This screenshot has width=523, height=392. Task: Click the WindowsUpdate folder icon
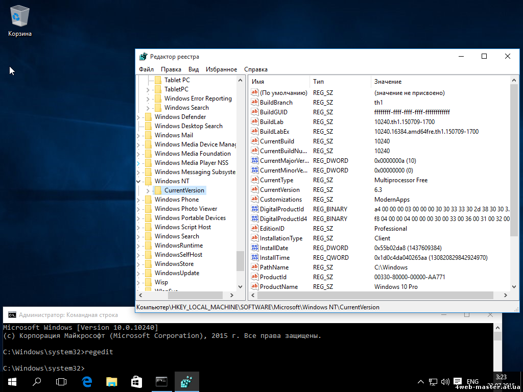point(149,273)
